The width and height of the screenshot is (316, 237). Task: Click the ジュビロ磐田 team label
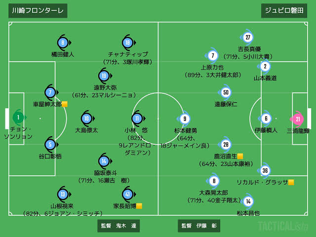coord(284,11)
